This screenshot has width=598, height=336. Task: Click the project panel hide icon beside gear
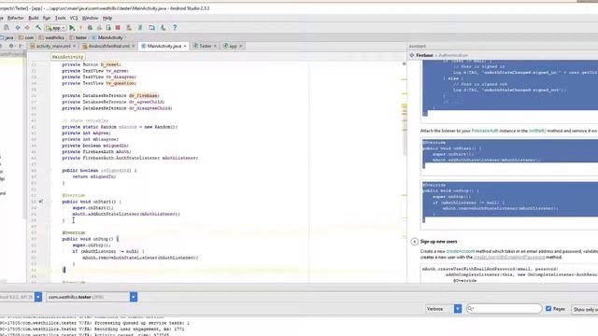pos(21,46)
